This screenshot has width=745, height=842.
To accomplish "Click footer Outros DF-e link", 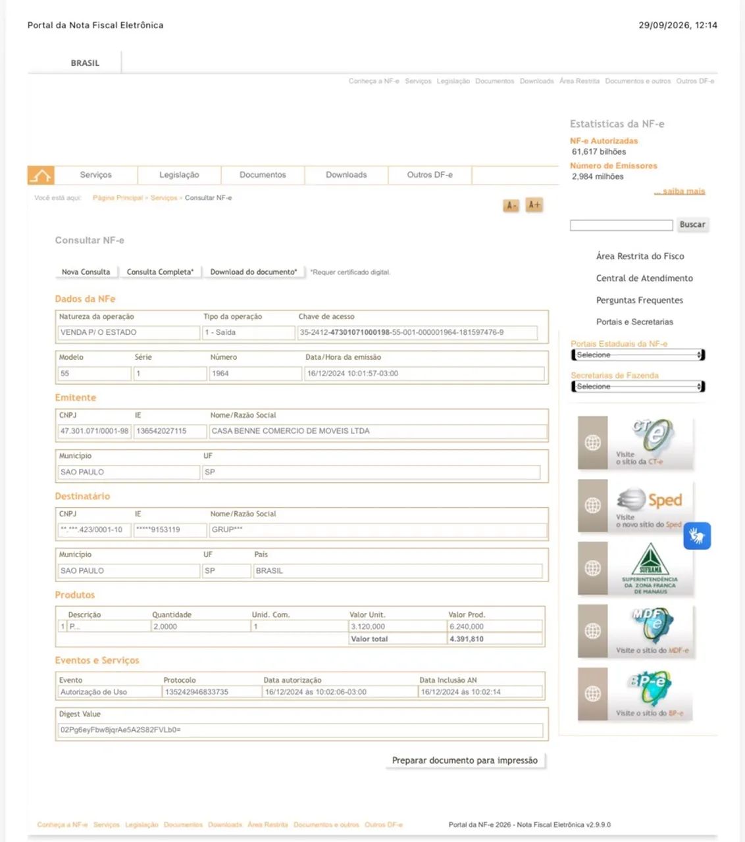I will point(384,825).
